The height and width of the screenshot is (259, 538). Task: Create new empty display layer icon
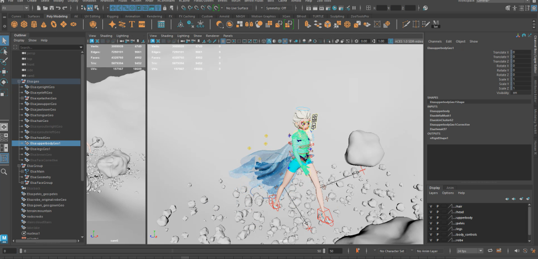521,199
